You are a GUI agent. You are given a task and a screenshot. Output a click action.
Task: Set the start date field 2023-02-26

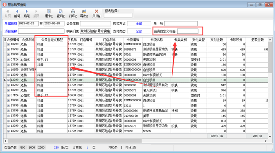click(x=28, y=24)
